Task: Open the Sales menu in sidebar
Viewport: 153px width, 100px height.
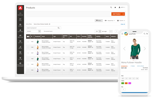Action: [x=20, y=20]
